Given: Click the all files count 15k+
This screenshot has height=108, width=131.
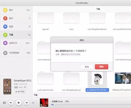Looking at the screenshot, I should tap(28, 43).
